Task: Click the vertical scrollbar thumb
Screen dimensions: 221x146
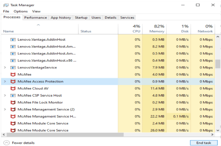Action: [x=218, y=64]
